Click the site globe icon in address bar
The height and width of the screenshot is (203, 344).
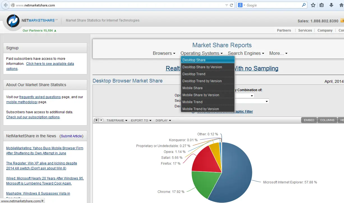[x=13, y=5]
